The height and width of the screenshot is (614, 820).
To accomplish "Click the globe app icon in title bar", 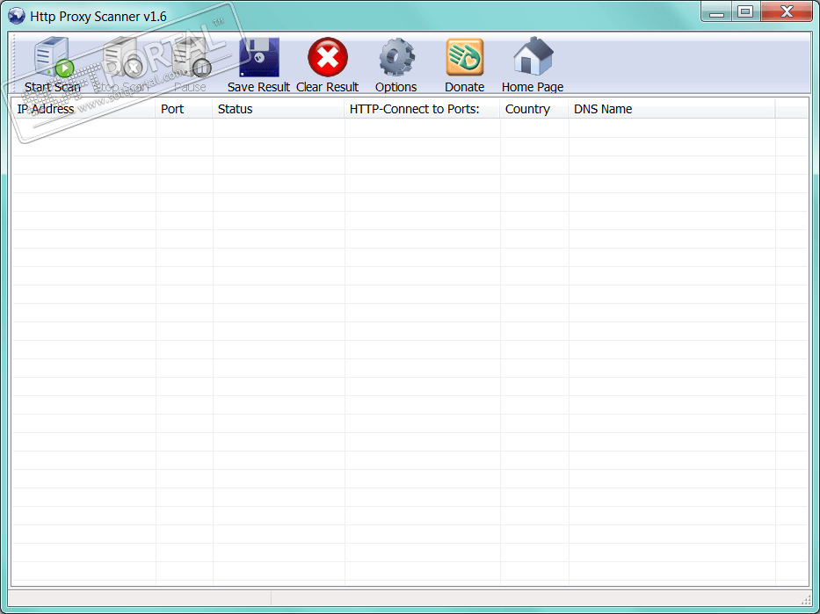I will pyautogui.click(x=17, y=16).
